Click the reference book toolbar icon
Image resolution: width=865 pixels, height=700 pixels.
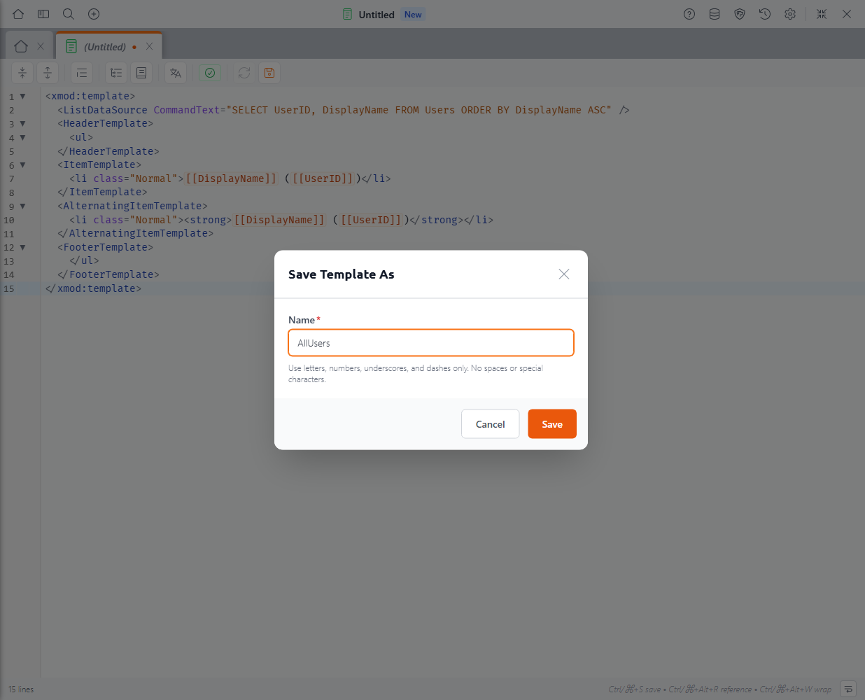141,73
